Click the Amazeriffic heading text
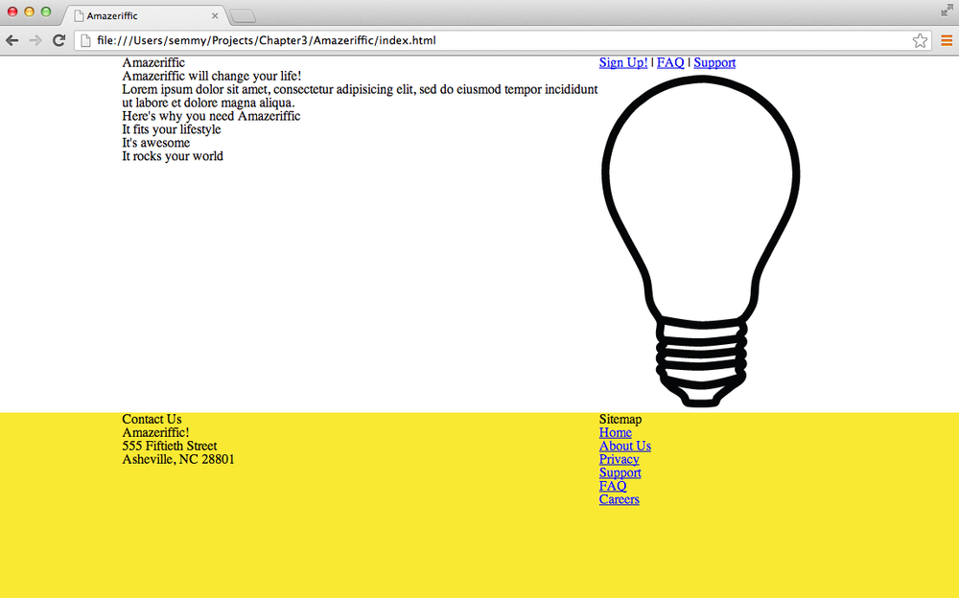Viewport: 959px width, 598px height. 153,62
